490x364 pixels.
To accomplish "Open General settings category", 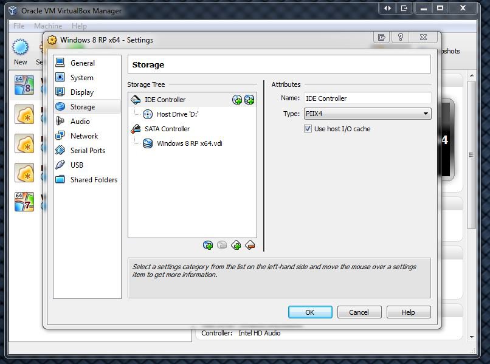I will (87, 63).
